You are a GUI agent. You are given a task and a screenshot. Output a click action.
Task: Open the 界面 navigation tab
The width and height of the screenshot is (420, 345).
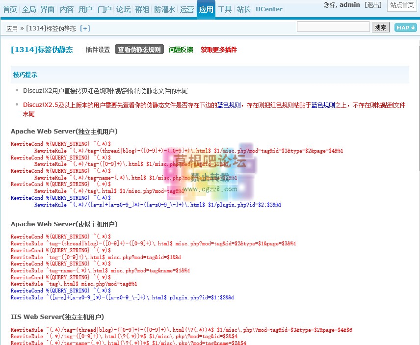tap(48, 9)
